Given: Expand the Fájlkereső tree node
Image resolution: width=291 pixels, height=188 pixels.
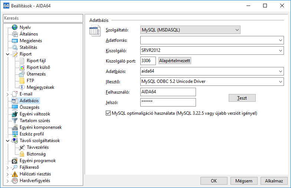Looking at the screenshot, I should [x=7, y=167].
